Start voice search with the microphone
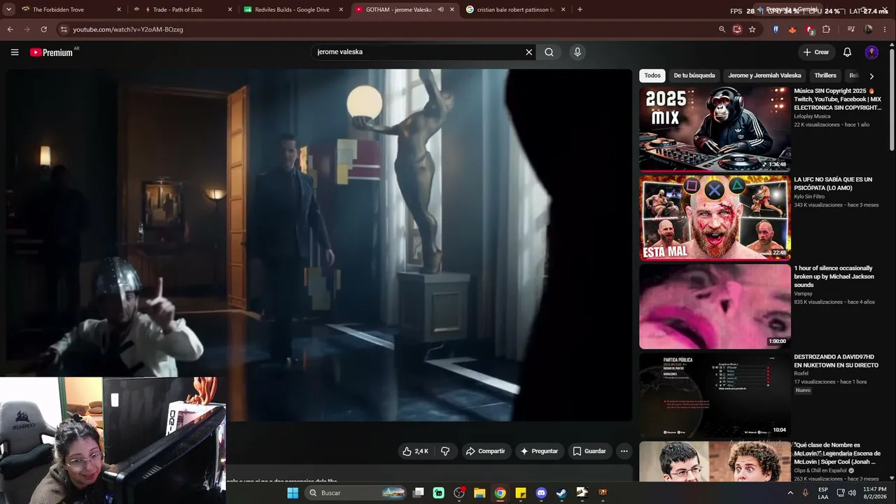The image size is (896, 504). pyautogui.click(x=577, y=52)
